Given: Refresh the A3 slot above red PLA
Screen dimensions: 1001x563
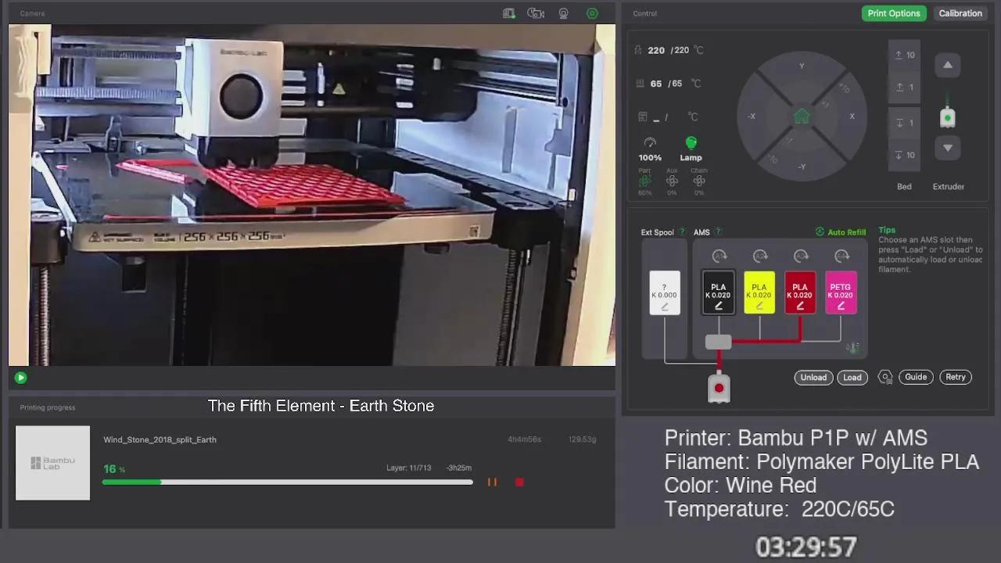Looking at the screenshot, I should [801, 256].
